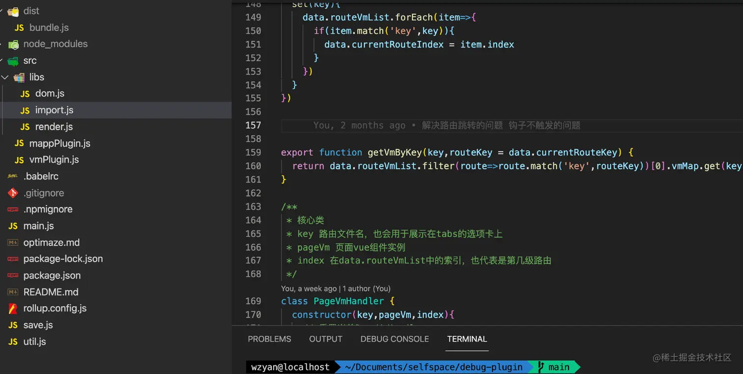The image size is (743, 374).
Task: Click the 'main' branch name in terminal
Action: 559,367
